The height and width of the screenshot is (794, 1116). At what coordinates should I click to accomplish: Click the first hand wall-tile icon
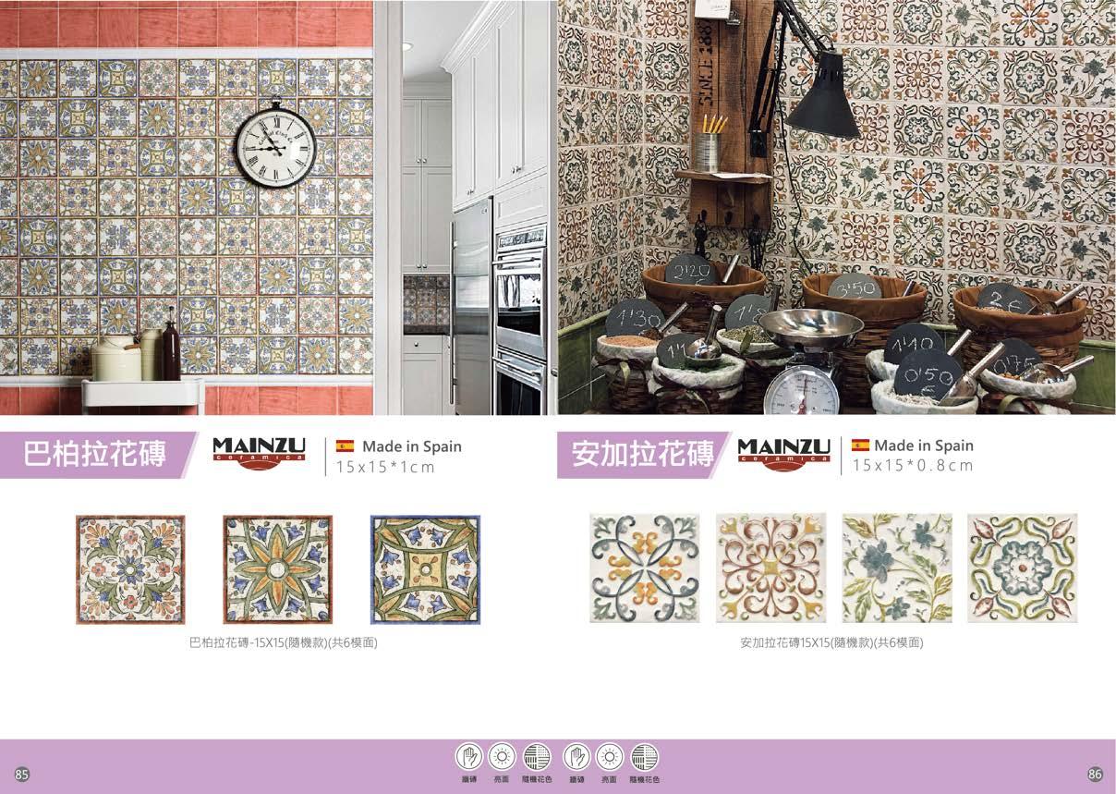pos(469,757)
